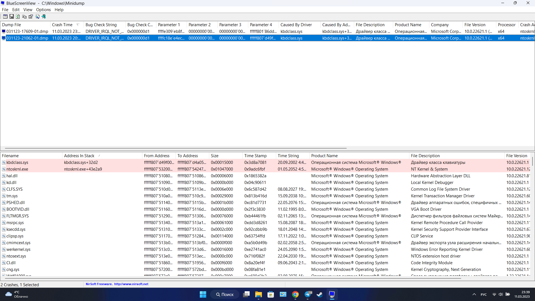Open the Options menu
The height and width of the screenshot is (301, 535).
43,10
